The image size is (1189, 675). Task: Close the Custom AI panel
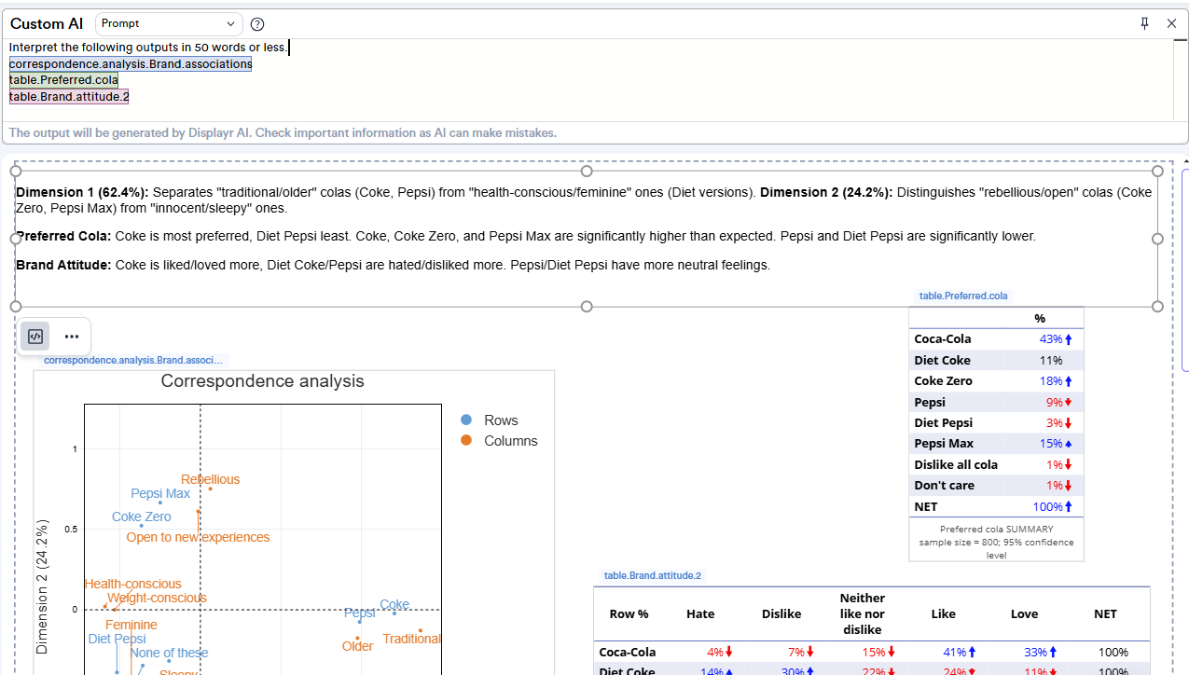pyautogui.click(x=1171, y=23)
